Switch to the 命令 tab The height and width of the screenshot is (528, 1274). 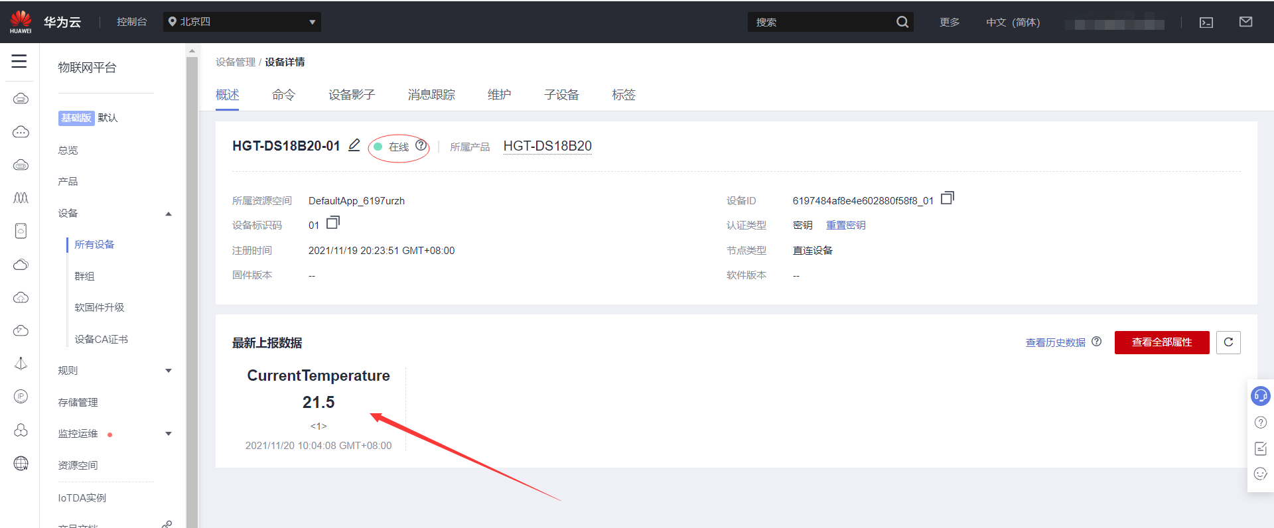click(x=283, y=95)
